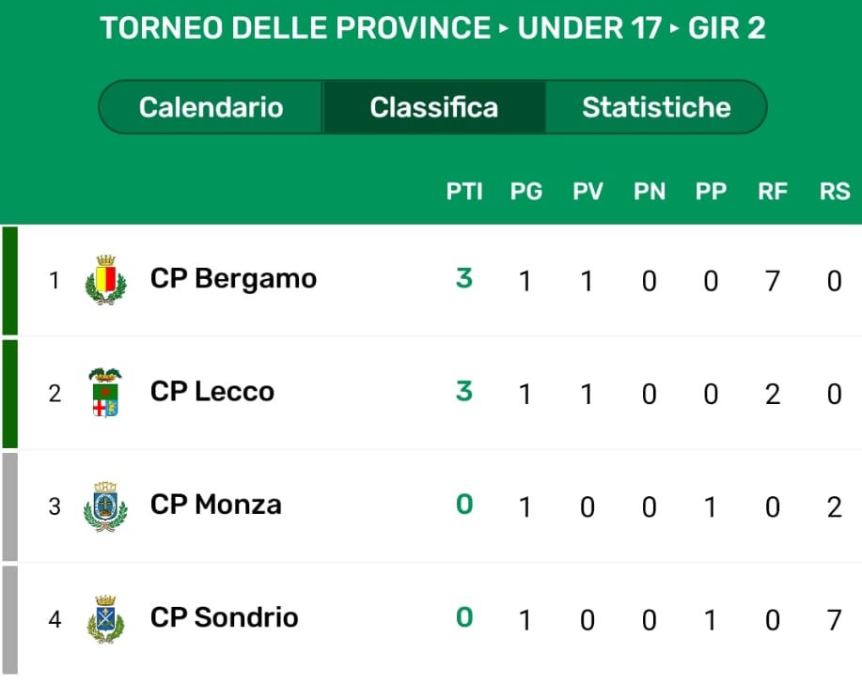Click the CP Lecco crest icon
Viewport: 862px width, 684px height.
105,392
